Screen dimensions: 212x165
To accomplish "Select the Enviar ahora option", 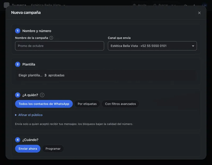I will coord(28,149).
